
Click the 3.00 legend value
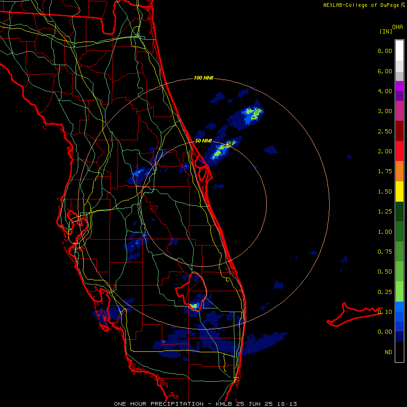pyautogui.click(x=385, y=111)
